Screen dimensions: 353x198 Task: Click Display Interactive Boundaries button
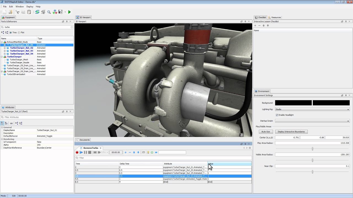291,132
